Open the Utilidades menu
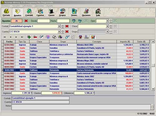 tap(27, 6)
